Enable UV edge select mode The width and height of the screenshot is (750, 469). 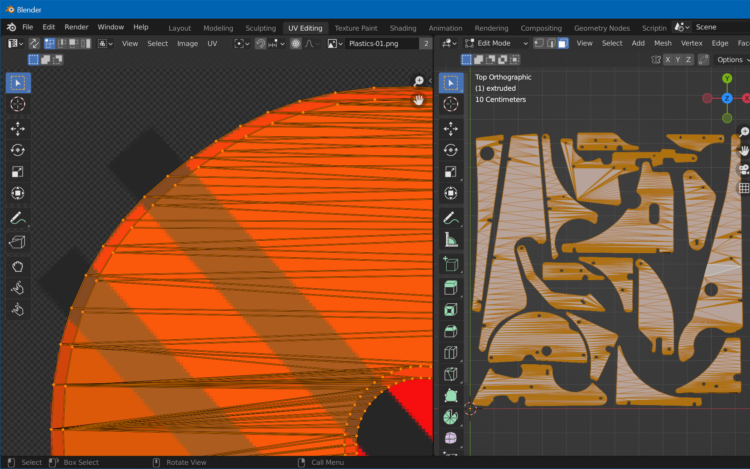pyautogui.click(x=62, y=44)
